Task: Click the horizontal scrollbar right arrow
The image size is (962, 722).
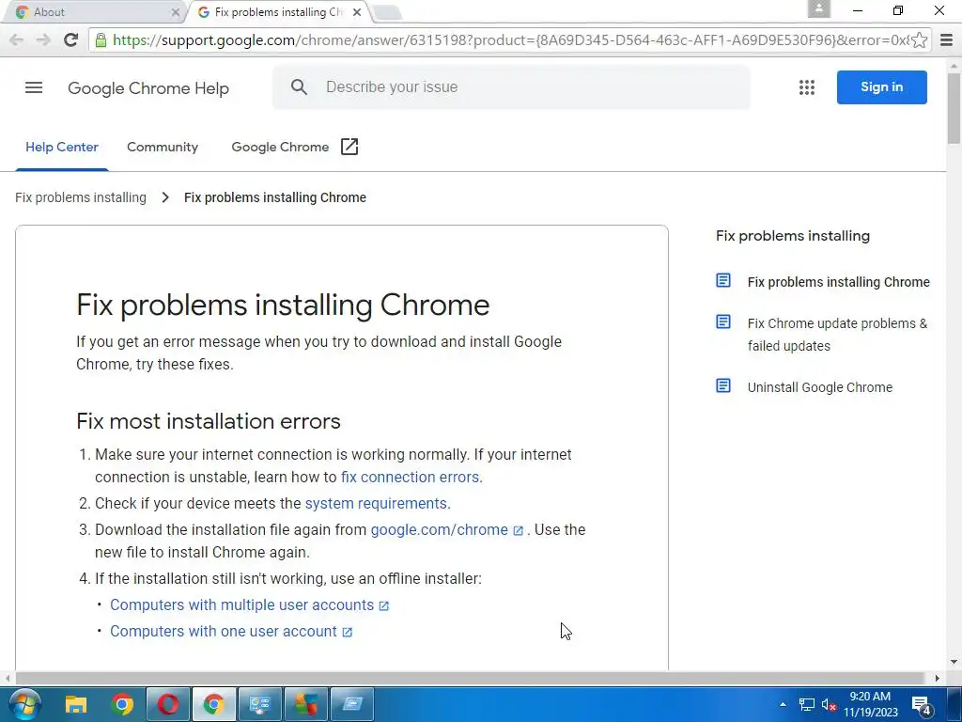Action: [937, 678]
